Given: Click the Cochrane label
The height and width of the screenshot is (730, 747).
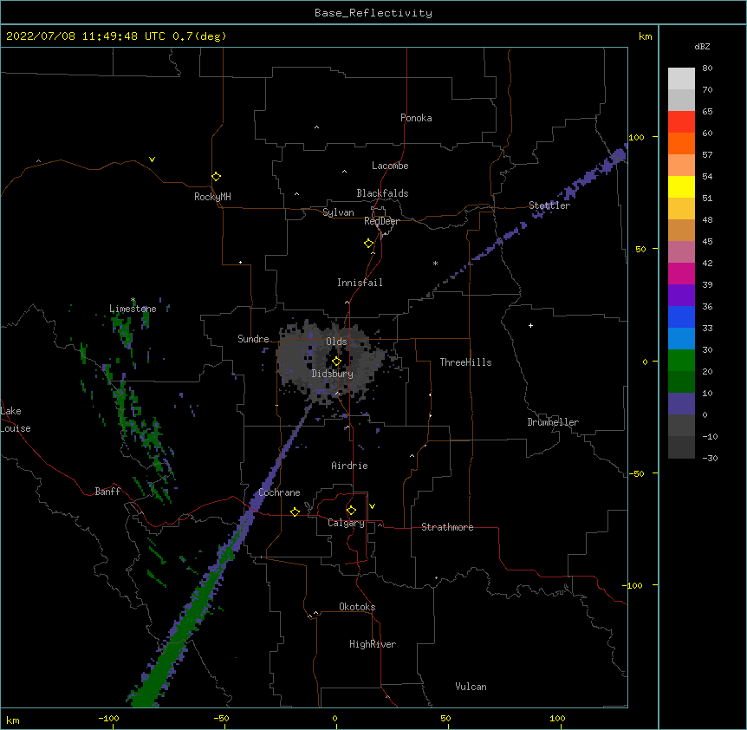Looking at the screenshot, I should click(279, 492).
